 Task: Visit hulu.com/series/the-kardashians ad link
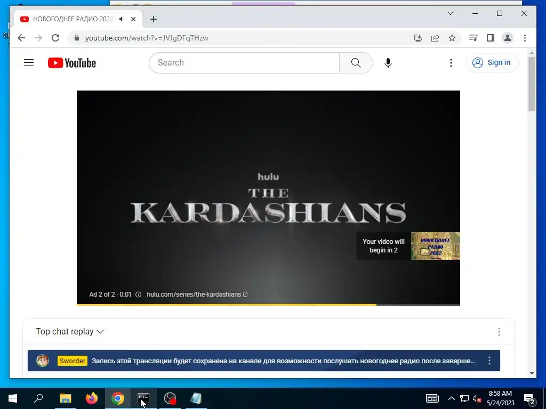click(197, 294)
